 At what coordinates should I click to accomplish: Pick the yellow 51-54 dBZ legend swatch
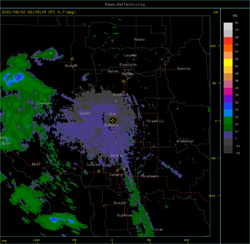coord(228,62)
